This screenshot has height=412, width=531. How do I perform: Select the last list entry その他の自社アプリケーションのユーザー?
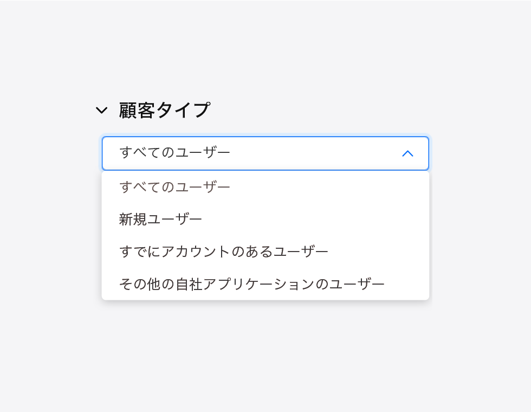click(252, 284)
